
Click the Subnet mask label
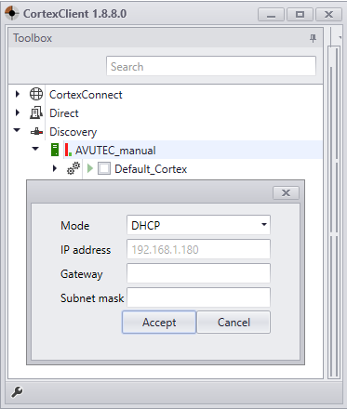pos(92,298)
